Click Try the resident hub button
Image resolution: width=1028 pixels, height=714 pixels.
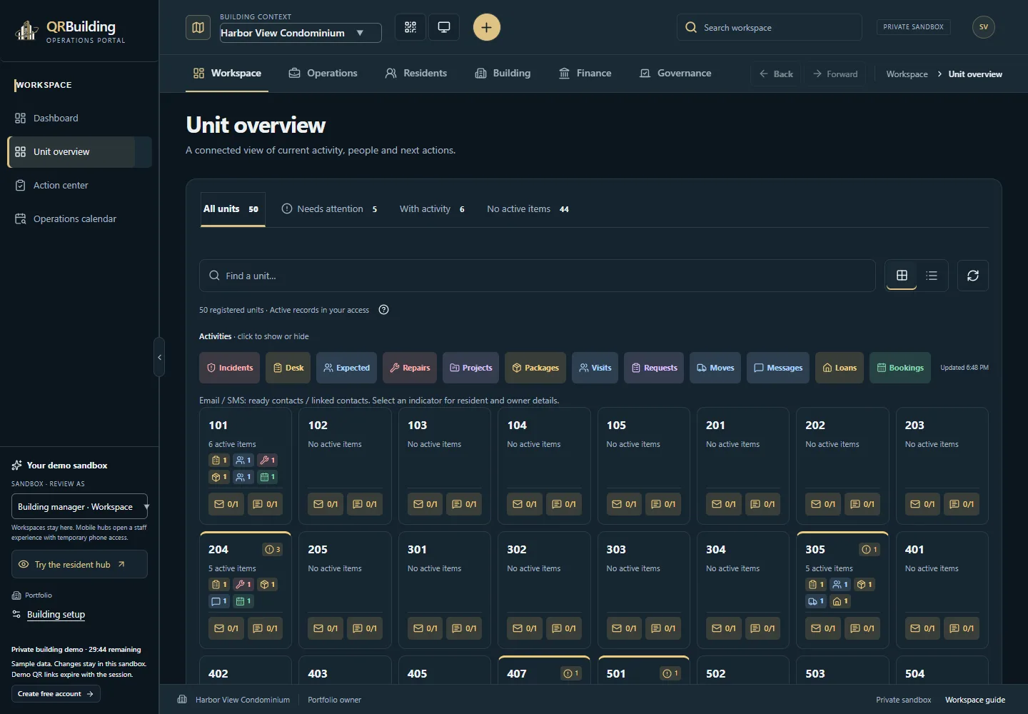[80, 564]
